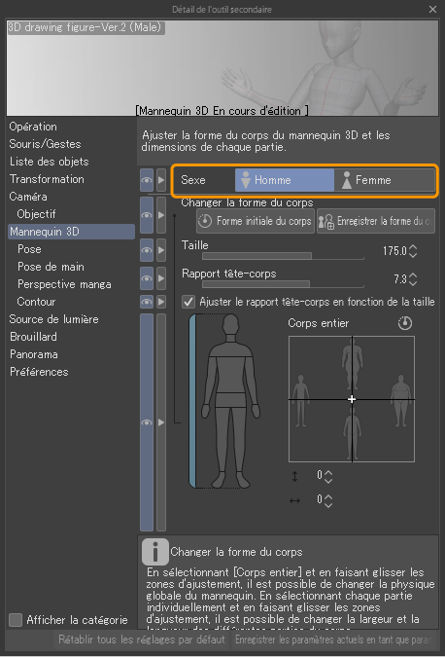Click the blue full-height bar beside body diagram

[x=192, y=401]
